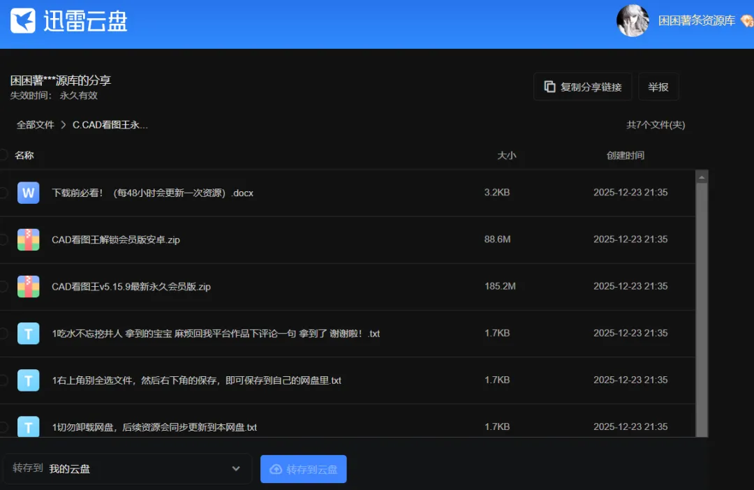Check the CAD看图王v5.15.9 zip checkbox
754x490 pixels.
coord(3,287)
